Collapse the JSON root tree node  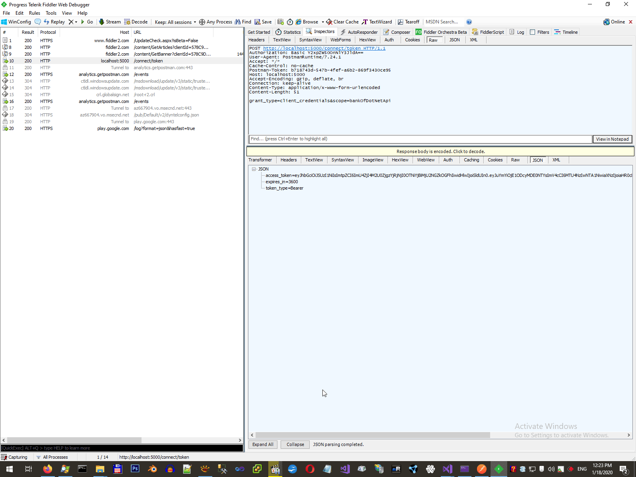(x=254, y=169)
